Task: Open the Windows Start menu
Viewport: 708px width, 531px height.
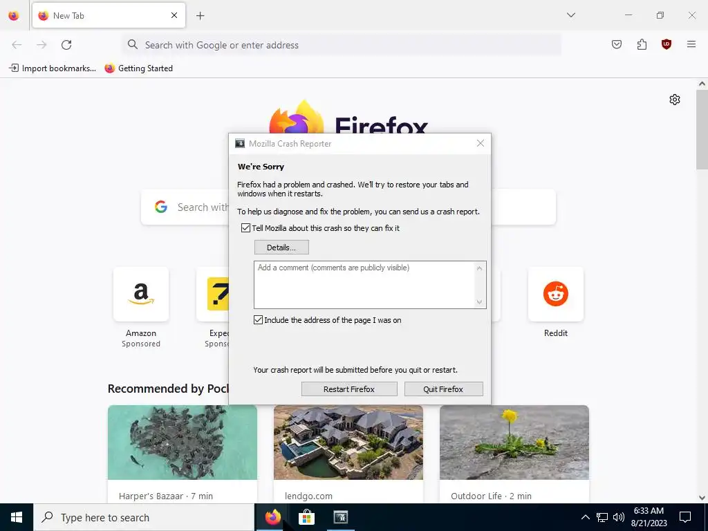Action: tap(17, 517)
